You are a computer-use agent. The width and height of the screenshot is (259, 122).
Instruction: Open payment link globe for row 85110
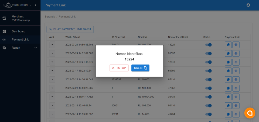click(x=236, y=80)
